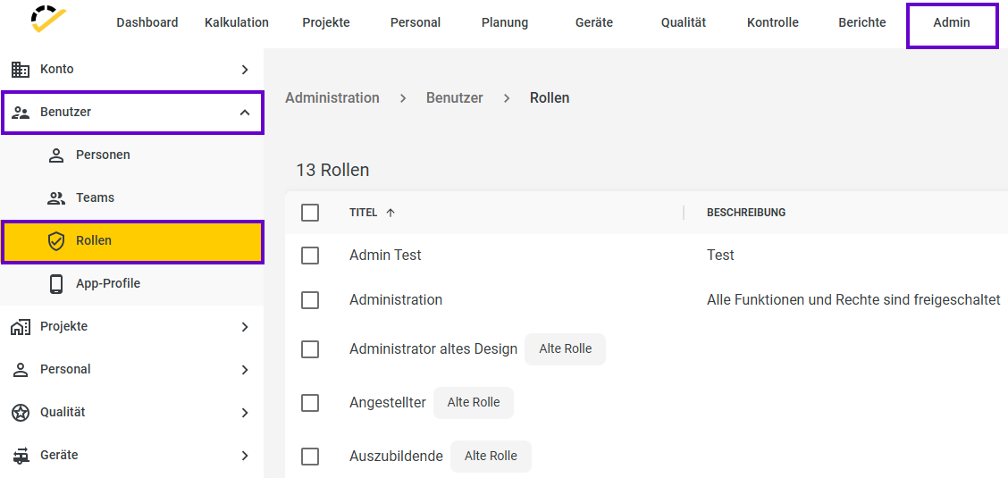
Task: Expand the Projekte sidebar section chevron
Action: point(244,327)
